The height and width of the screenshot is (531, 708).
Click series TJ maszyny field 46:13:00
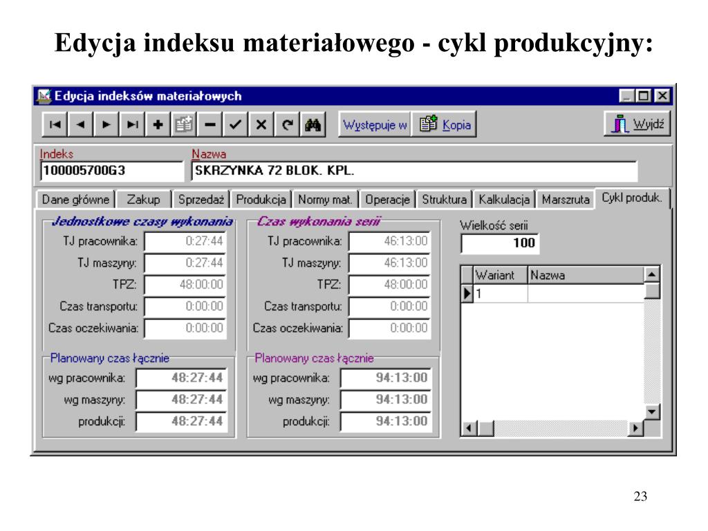point(390,263)
